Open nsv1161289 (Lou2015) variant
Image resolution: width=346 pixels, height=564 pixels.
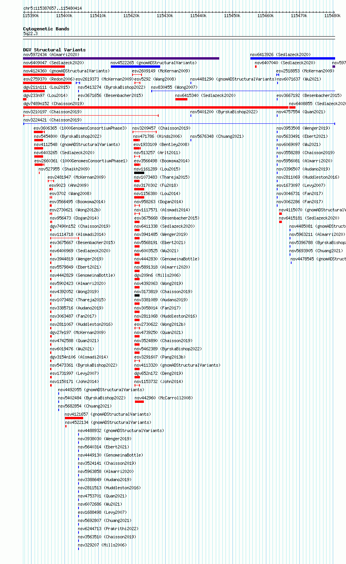(x=157, y=169)
